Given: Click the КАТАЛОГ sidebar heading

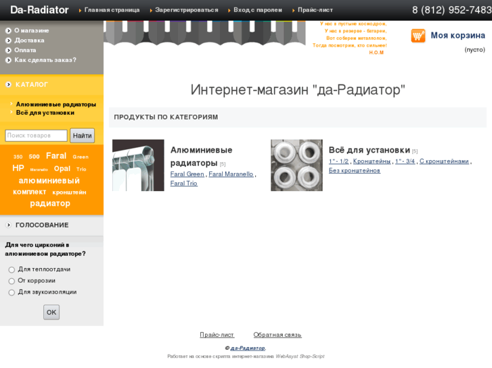Looking at the screenshot, I should coord(32,84).
